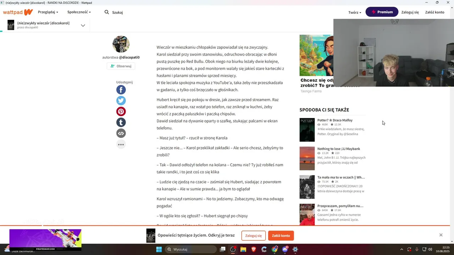Share the story on Tumblr
454x255 pixels.
(x=121, y=123)
